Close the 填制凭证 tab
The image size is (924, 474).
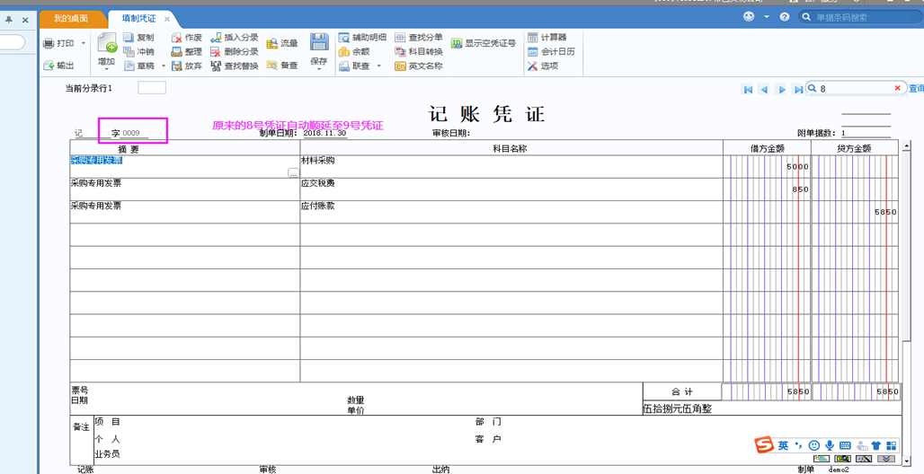click(x=167, y=19)
